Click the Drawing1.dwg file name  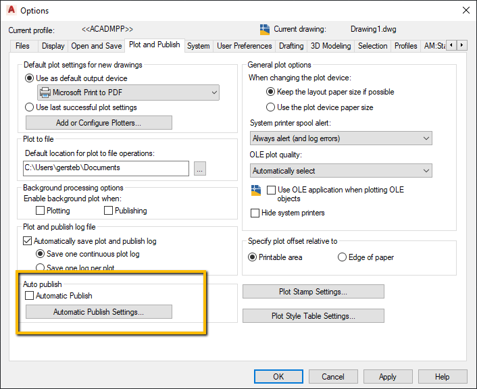[x=373, y=29]
